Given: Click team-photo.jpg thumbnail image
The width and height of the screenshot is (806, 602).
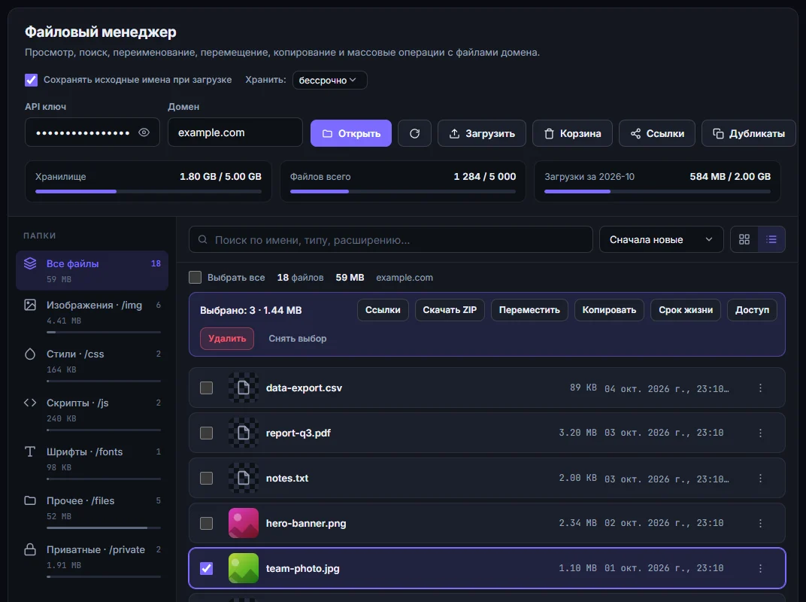Looking at the screenshot, I should click(x=244, y=569).
